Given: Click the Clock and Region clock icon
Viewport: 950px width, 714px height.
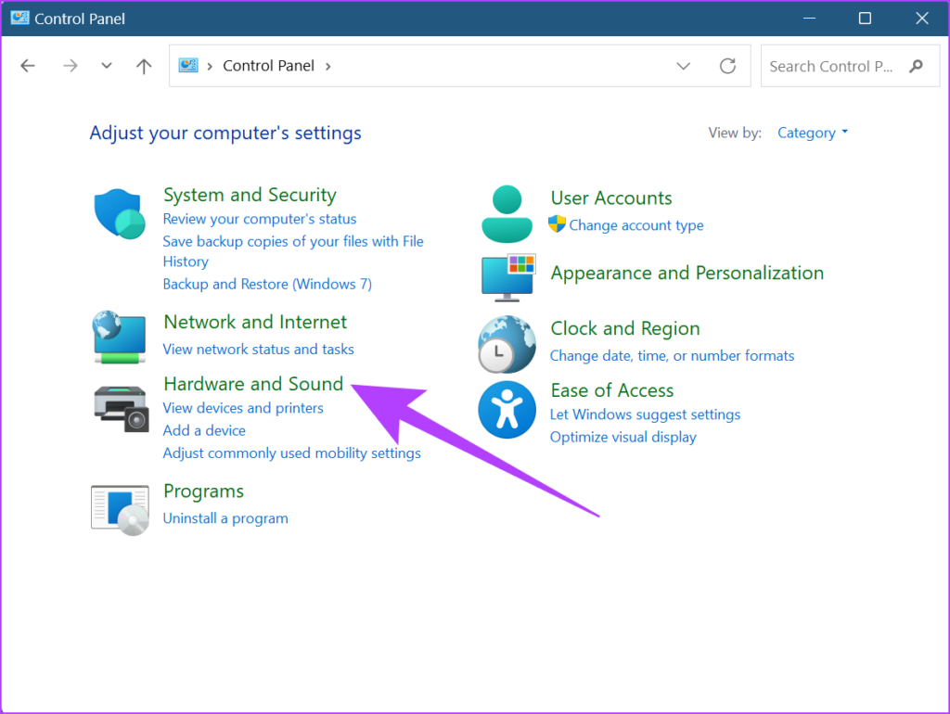Looking at the screenshot, I should [x=507, y=344].
